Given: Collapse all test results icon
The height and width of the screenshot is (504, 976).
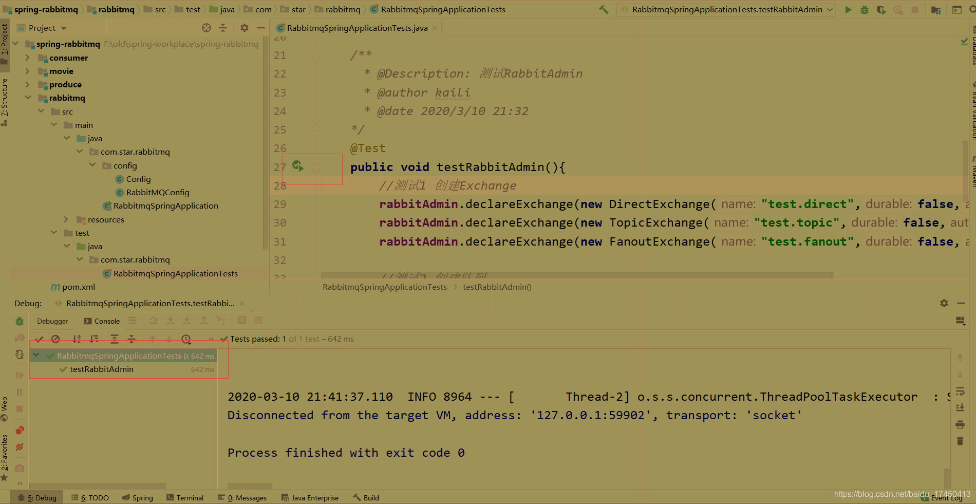Looking at the screenshot, I should pos(132,339).
